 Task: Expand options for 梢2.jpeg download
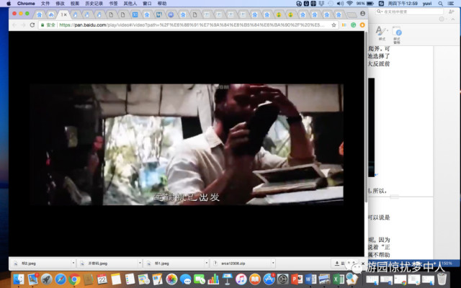[73, 264]
